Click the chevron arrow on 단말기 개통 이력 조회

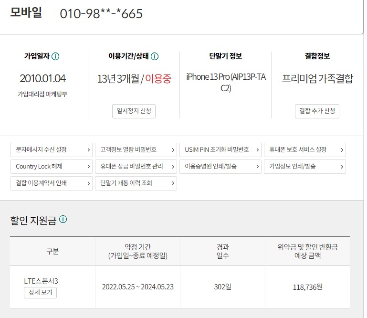pyautogui.click(x=173, y=183)
